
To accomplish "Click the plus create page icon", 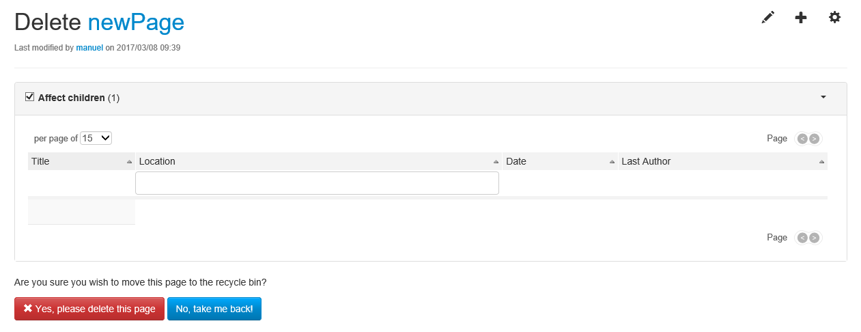I will click(x=801, y=18).
